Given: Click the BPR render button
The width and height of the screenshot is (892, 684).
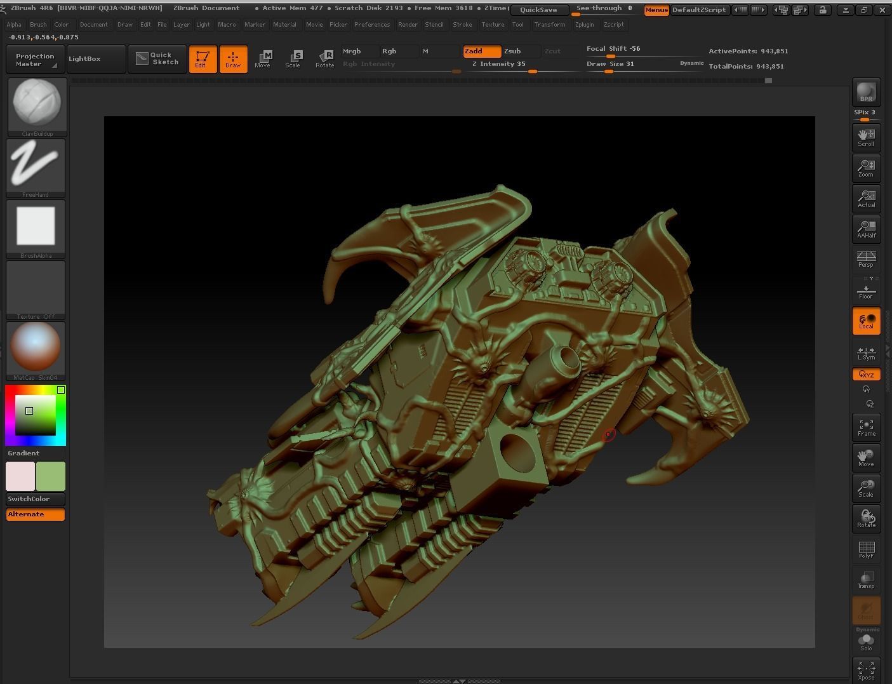Looking at the screenshot, I should pos(866,93).
